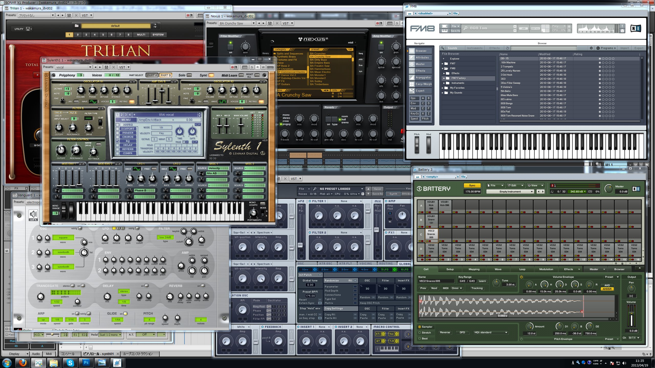Select Beat mode radio in Battery
The width and height of the screenshot is (655, 368).
(x=420, y=338)
